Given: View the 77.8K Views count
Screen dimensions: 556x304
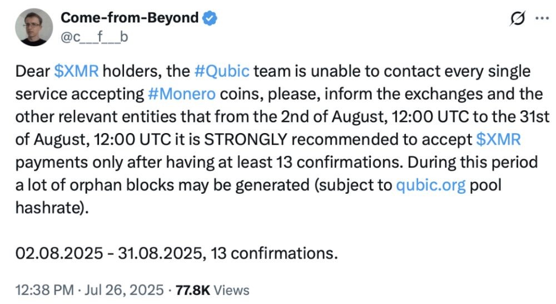Looking at the screenshot, I should pyautogui.click(x=212, y=290).
